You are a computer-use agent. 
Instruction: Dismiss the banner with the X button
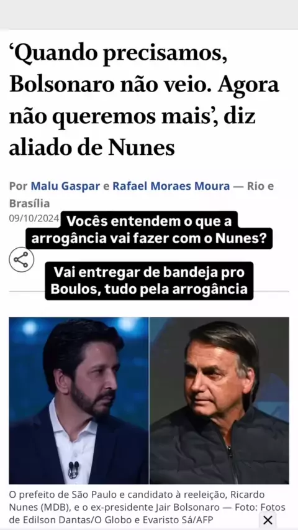click(x=268, y=520)
